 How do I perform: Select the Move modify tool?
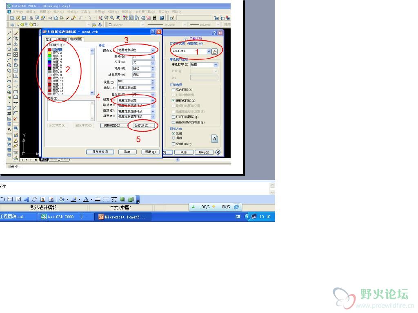point(16,60)
